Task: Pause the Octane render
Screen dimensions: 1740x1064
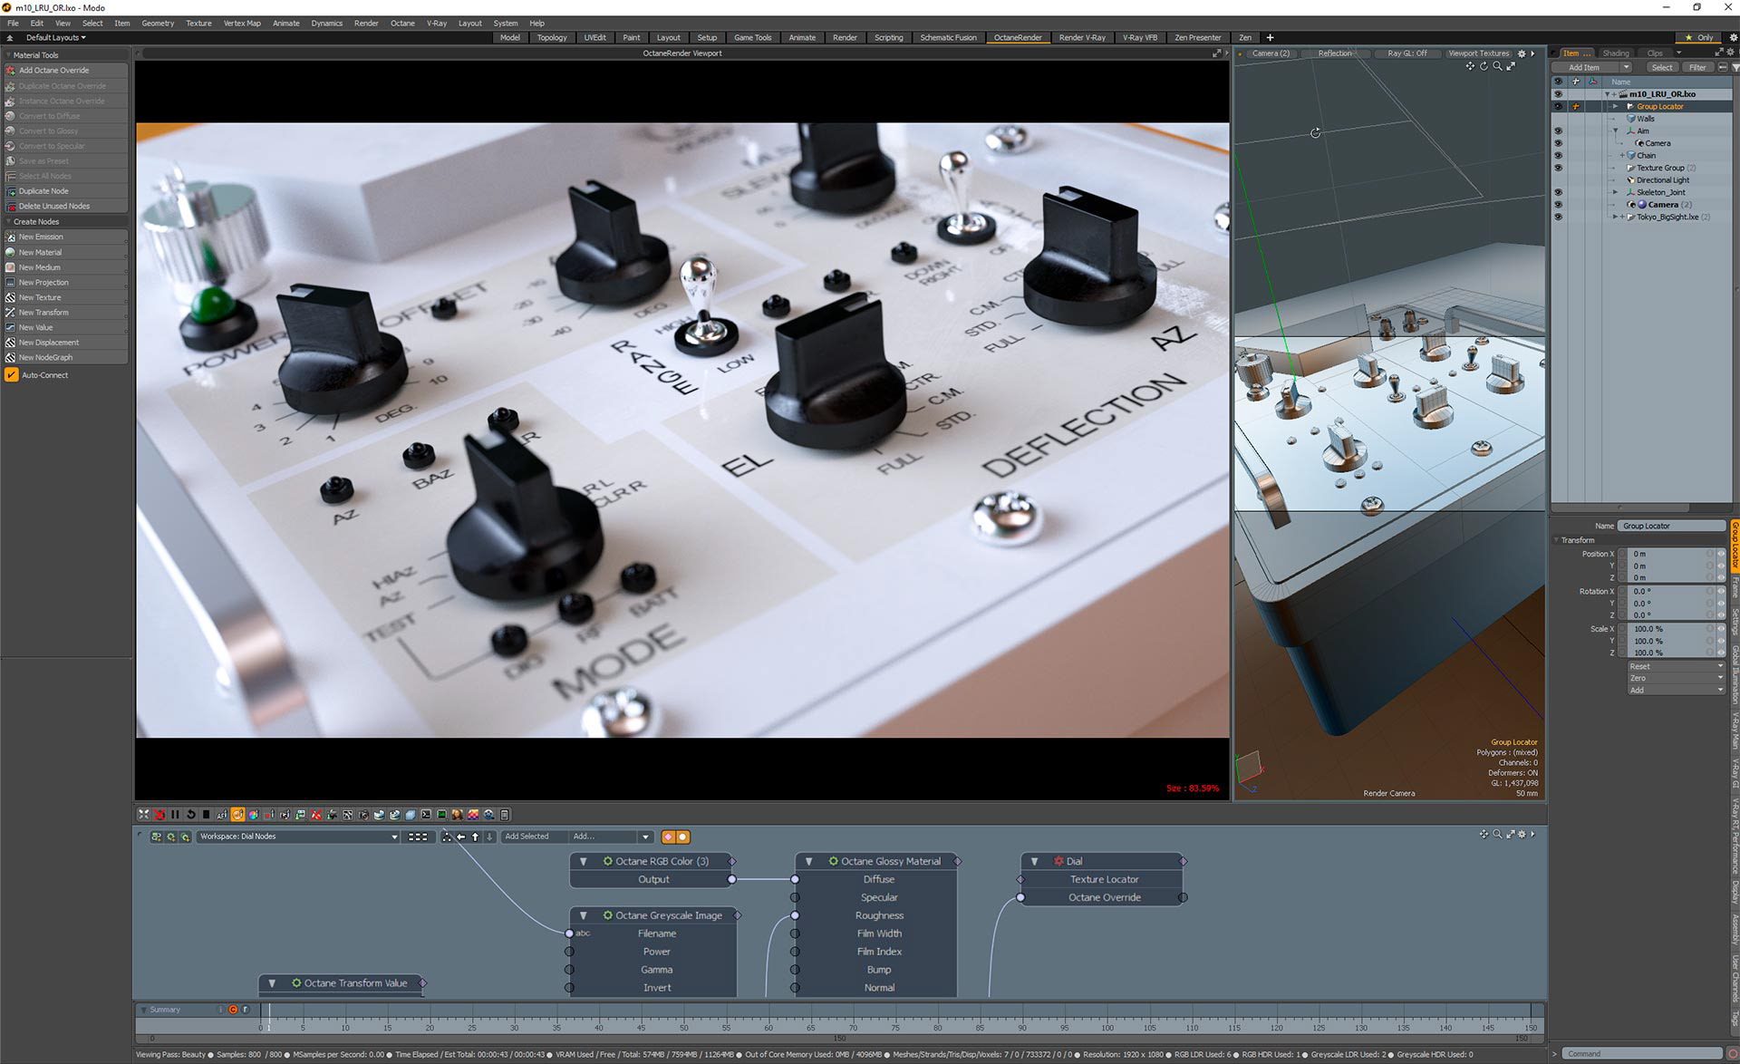Action: 175,814
